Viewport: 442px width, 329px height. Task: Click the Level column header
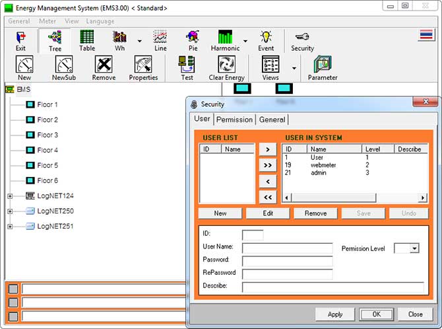click(378, 149)
